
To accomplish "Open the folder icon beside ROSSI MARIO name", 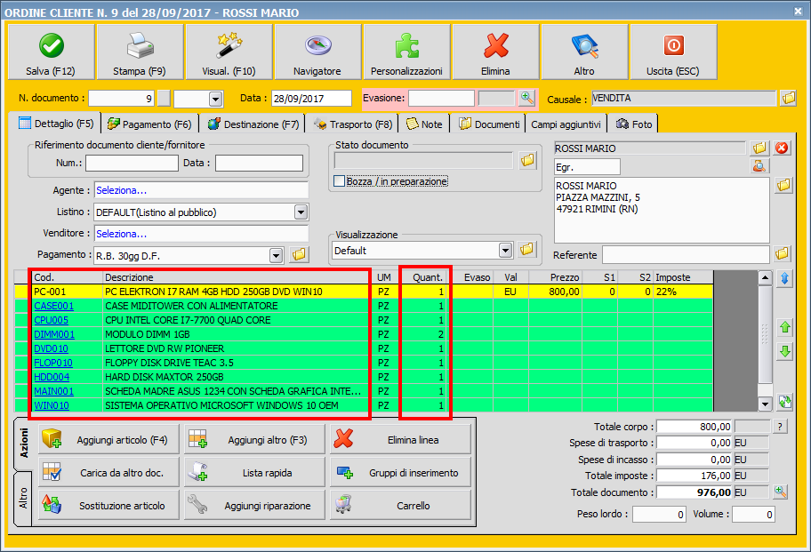I will point(759,148).
